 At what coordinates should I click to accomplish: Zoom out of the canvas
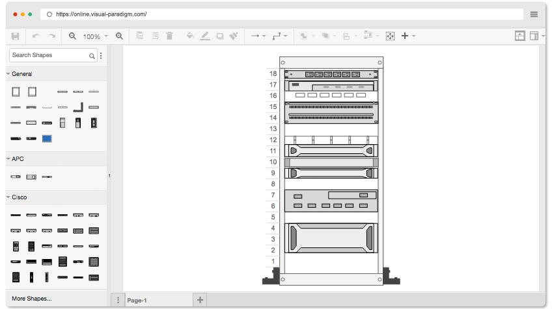pyautogui.click(x=72, y=36)
